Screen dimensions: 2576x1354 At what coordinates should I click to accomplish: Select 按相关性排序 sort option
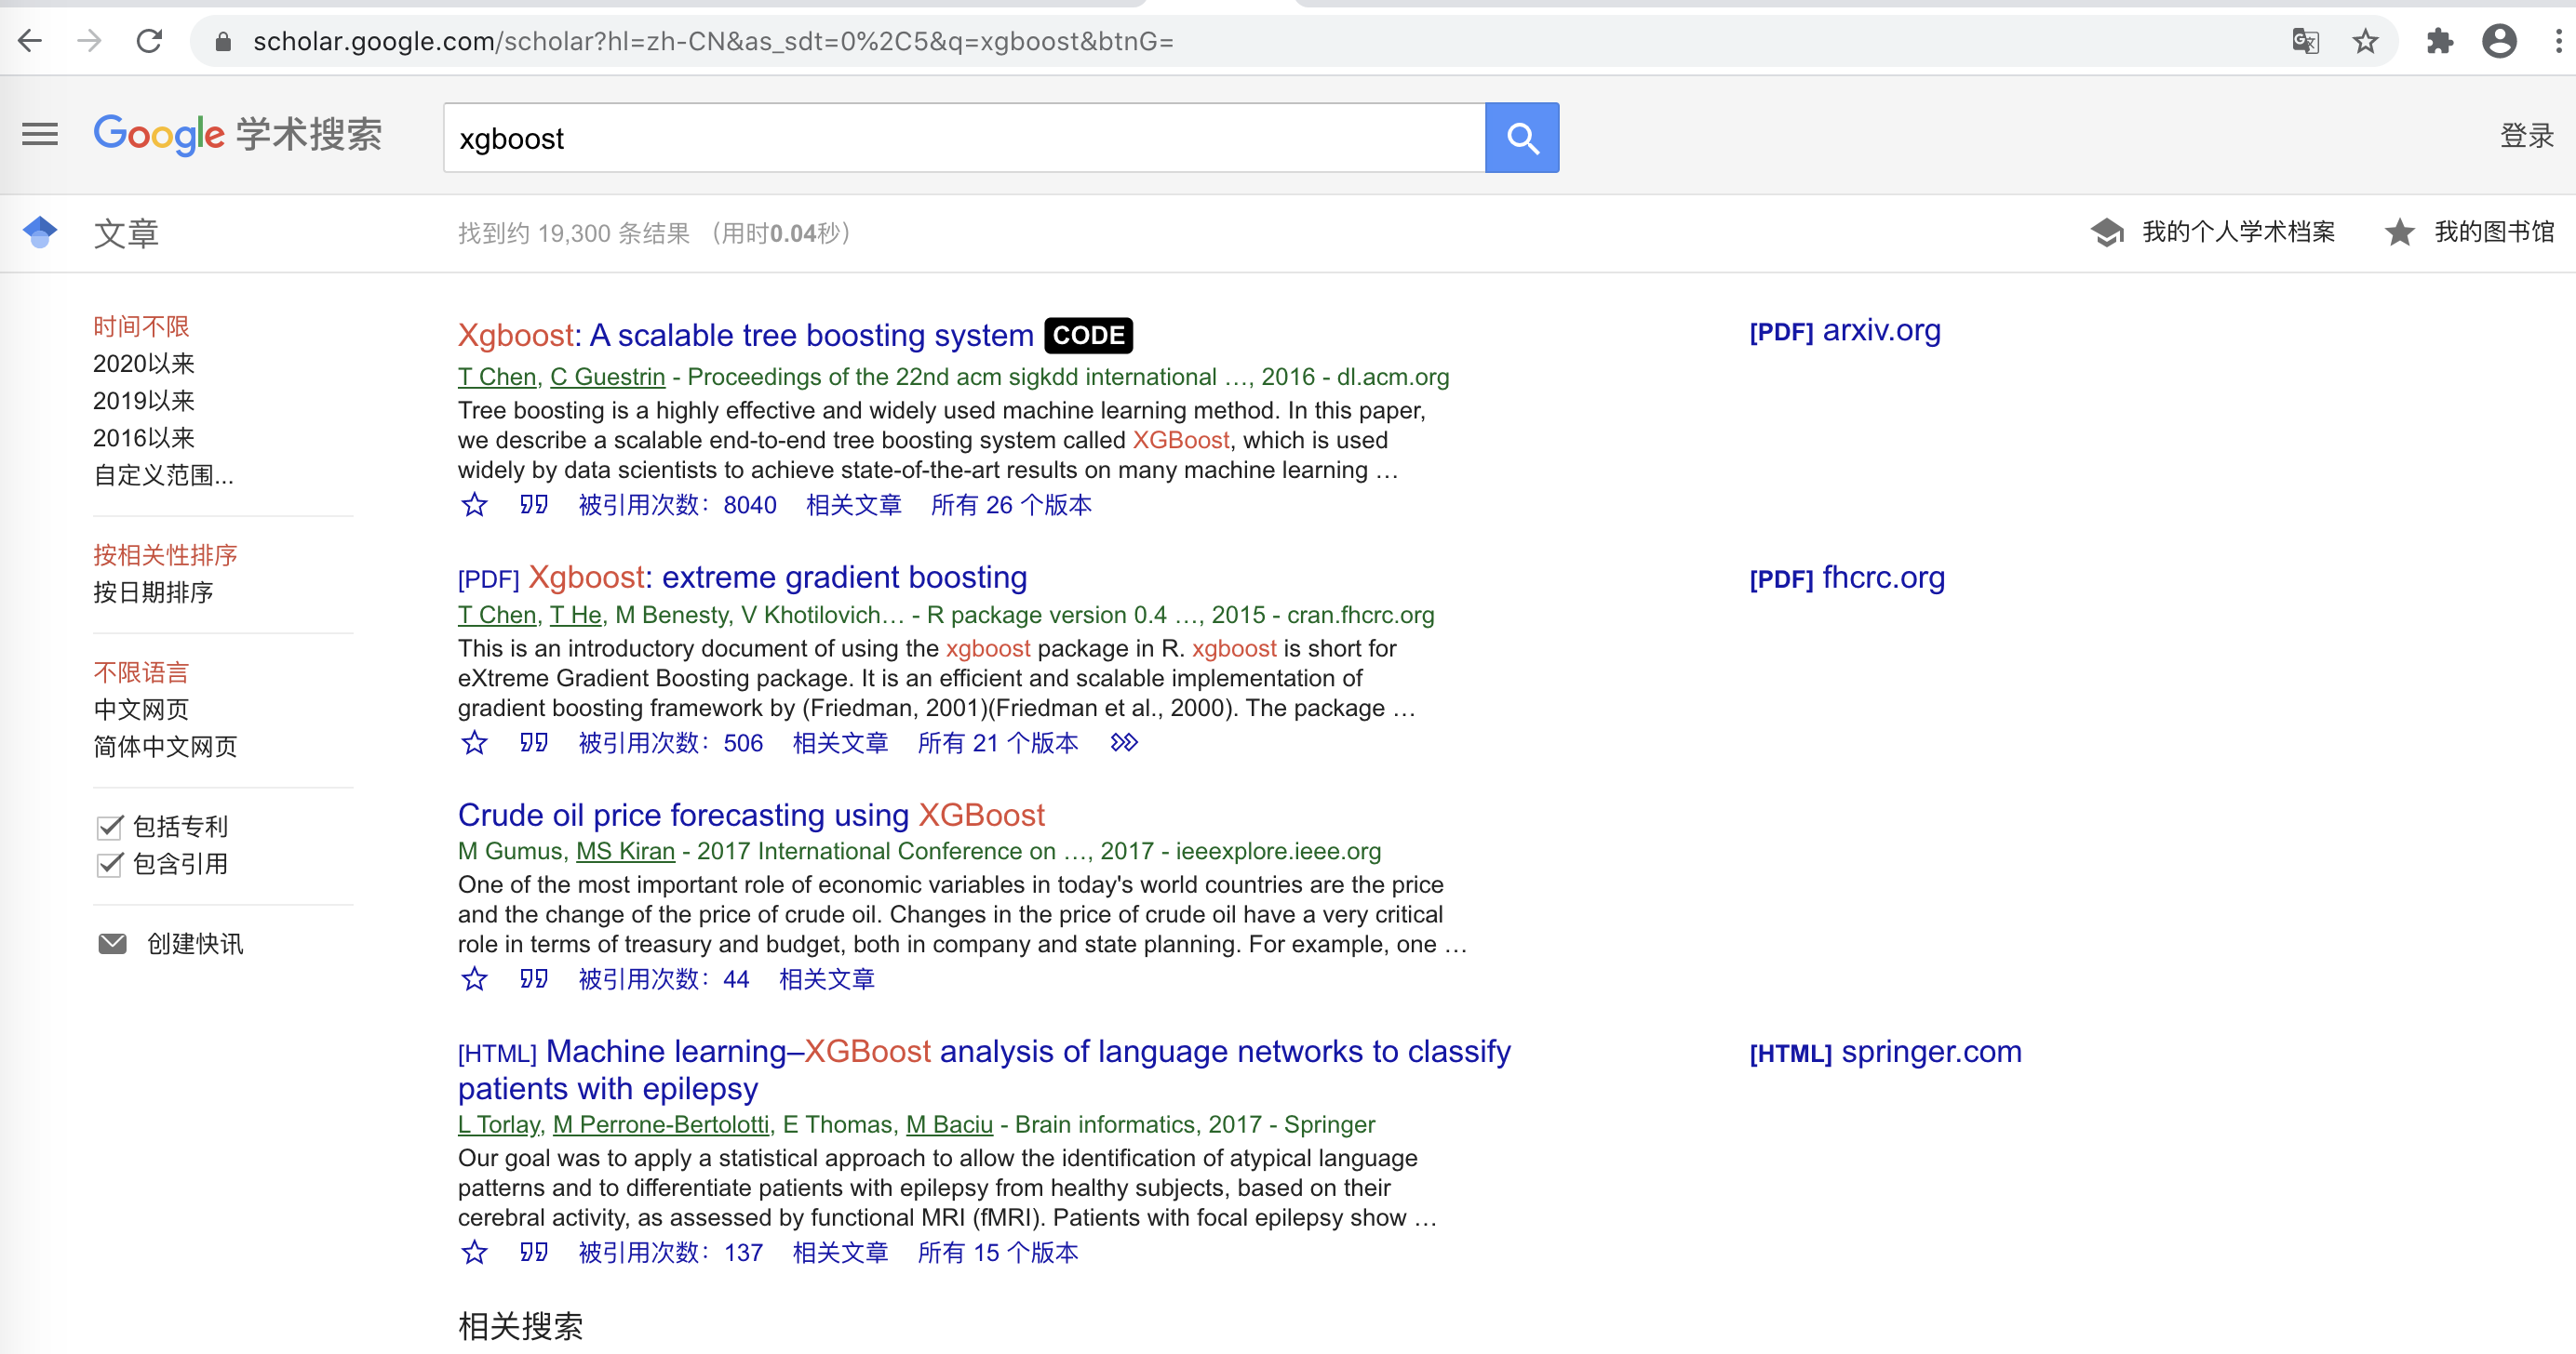tap(165, 555)
